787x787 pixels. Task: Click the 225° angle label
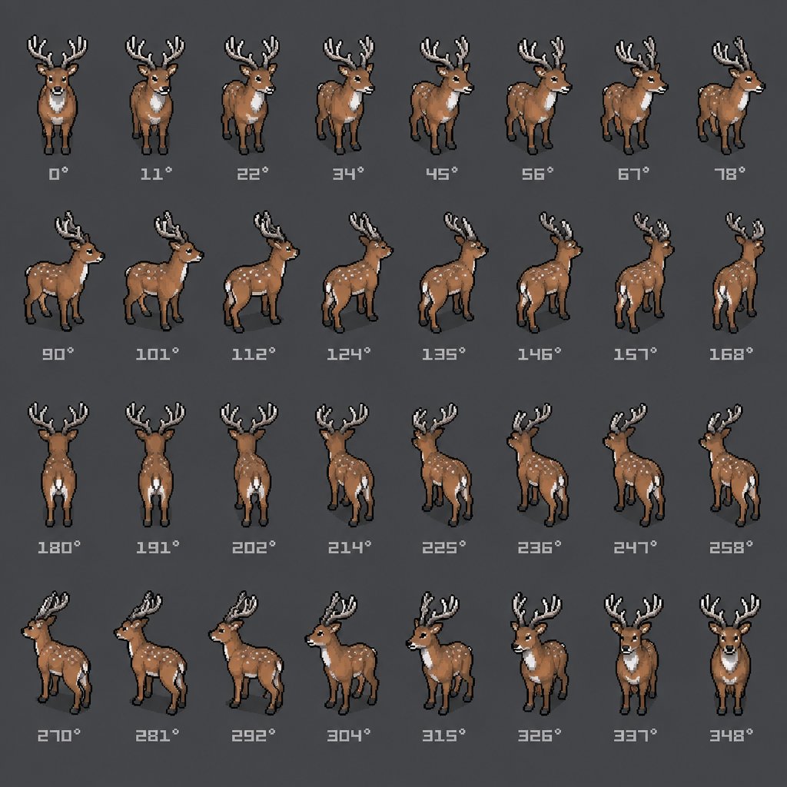pyautogui.click(x=444, y=547)
